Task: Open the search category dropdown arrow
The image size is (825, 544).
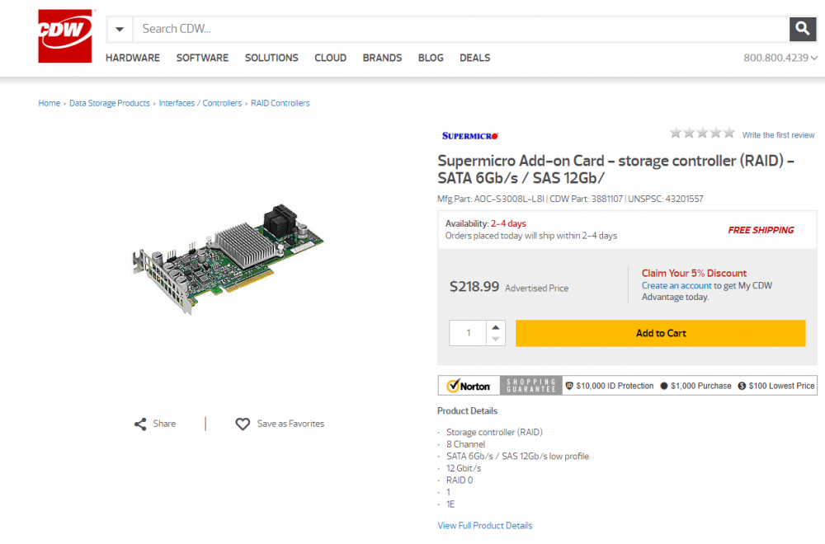Action: (120, 29)
